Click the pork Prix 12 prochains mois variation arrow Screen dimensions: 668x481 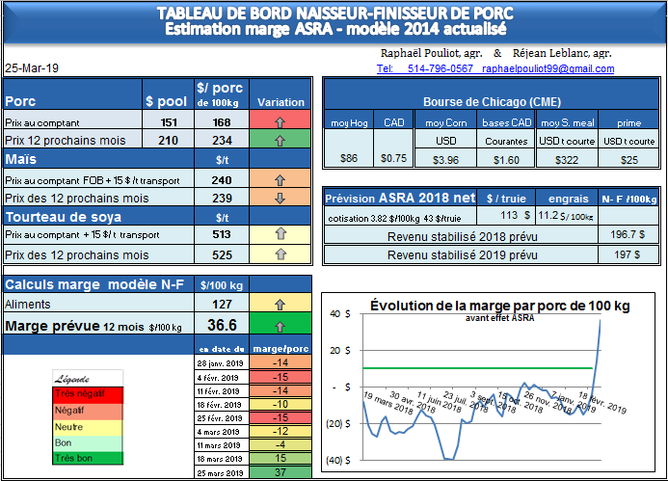[281, 140]
